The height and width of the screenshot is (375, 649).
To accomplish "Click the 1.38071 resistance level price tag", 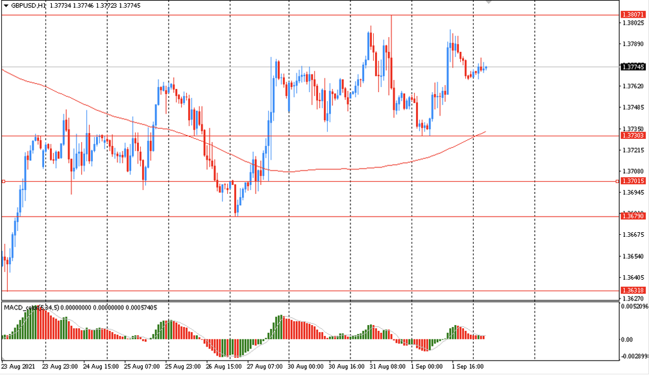I will pyautogui.click(x=633, y=14).
